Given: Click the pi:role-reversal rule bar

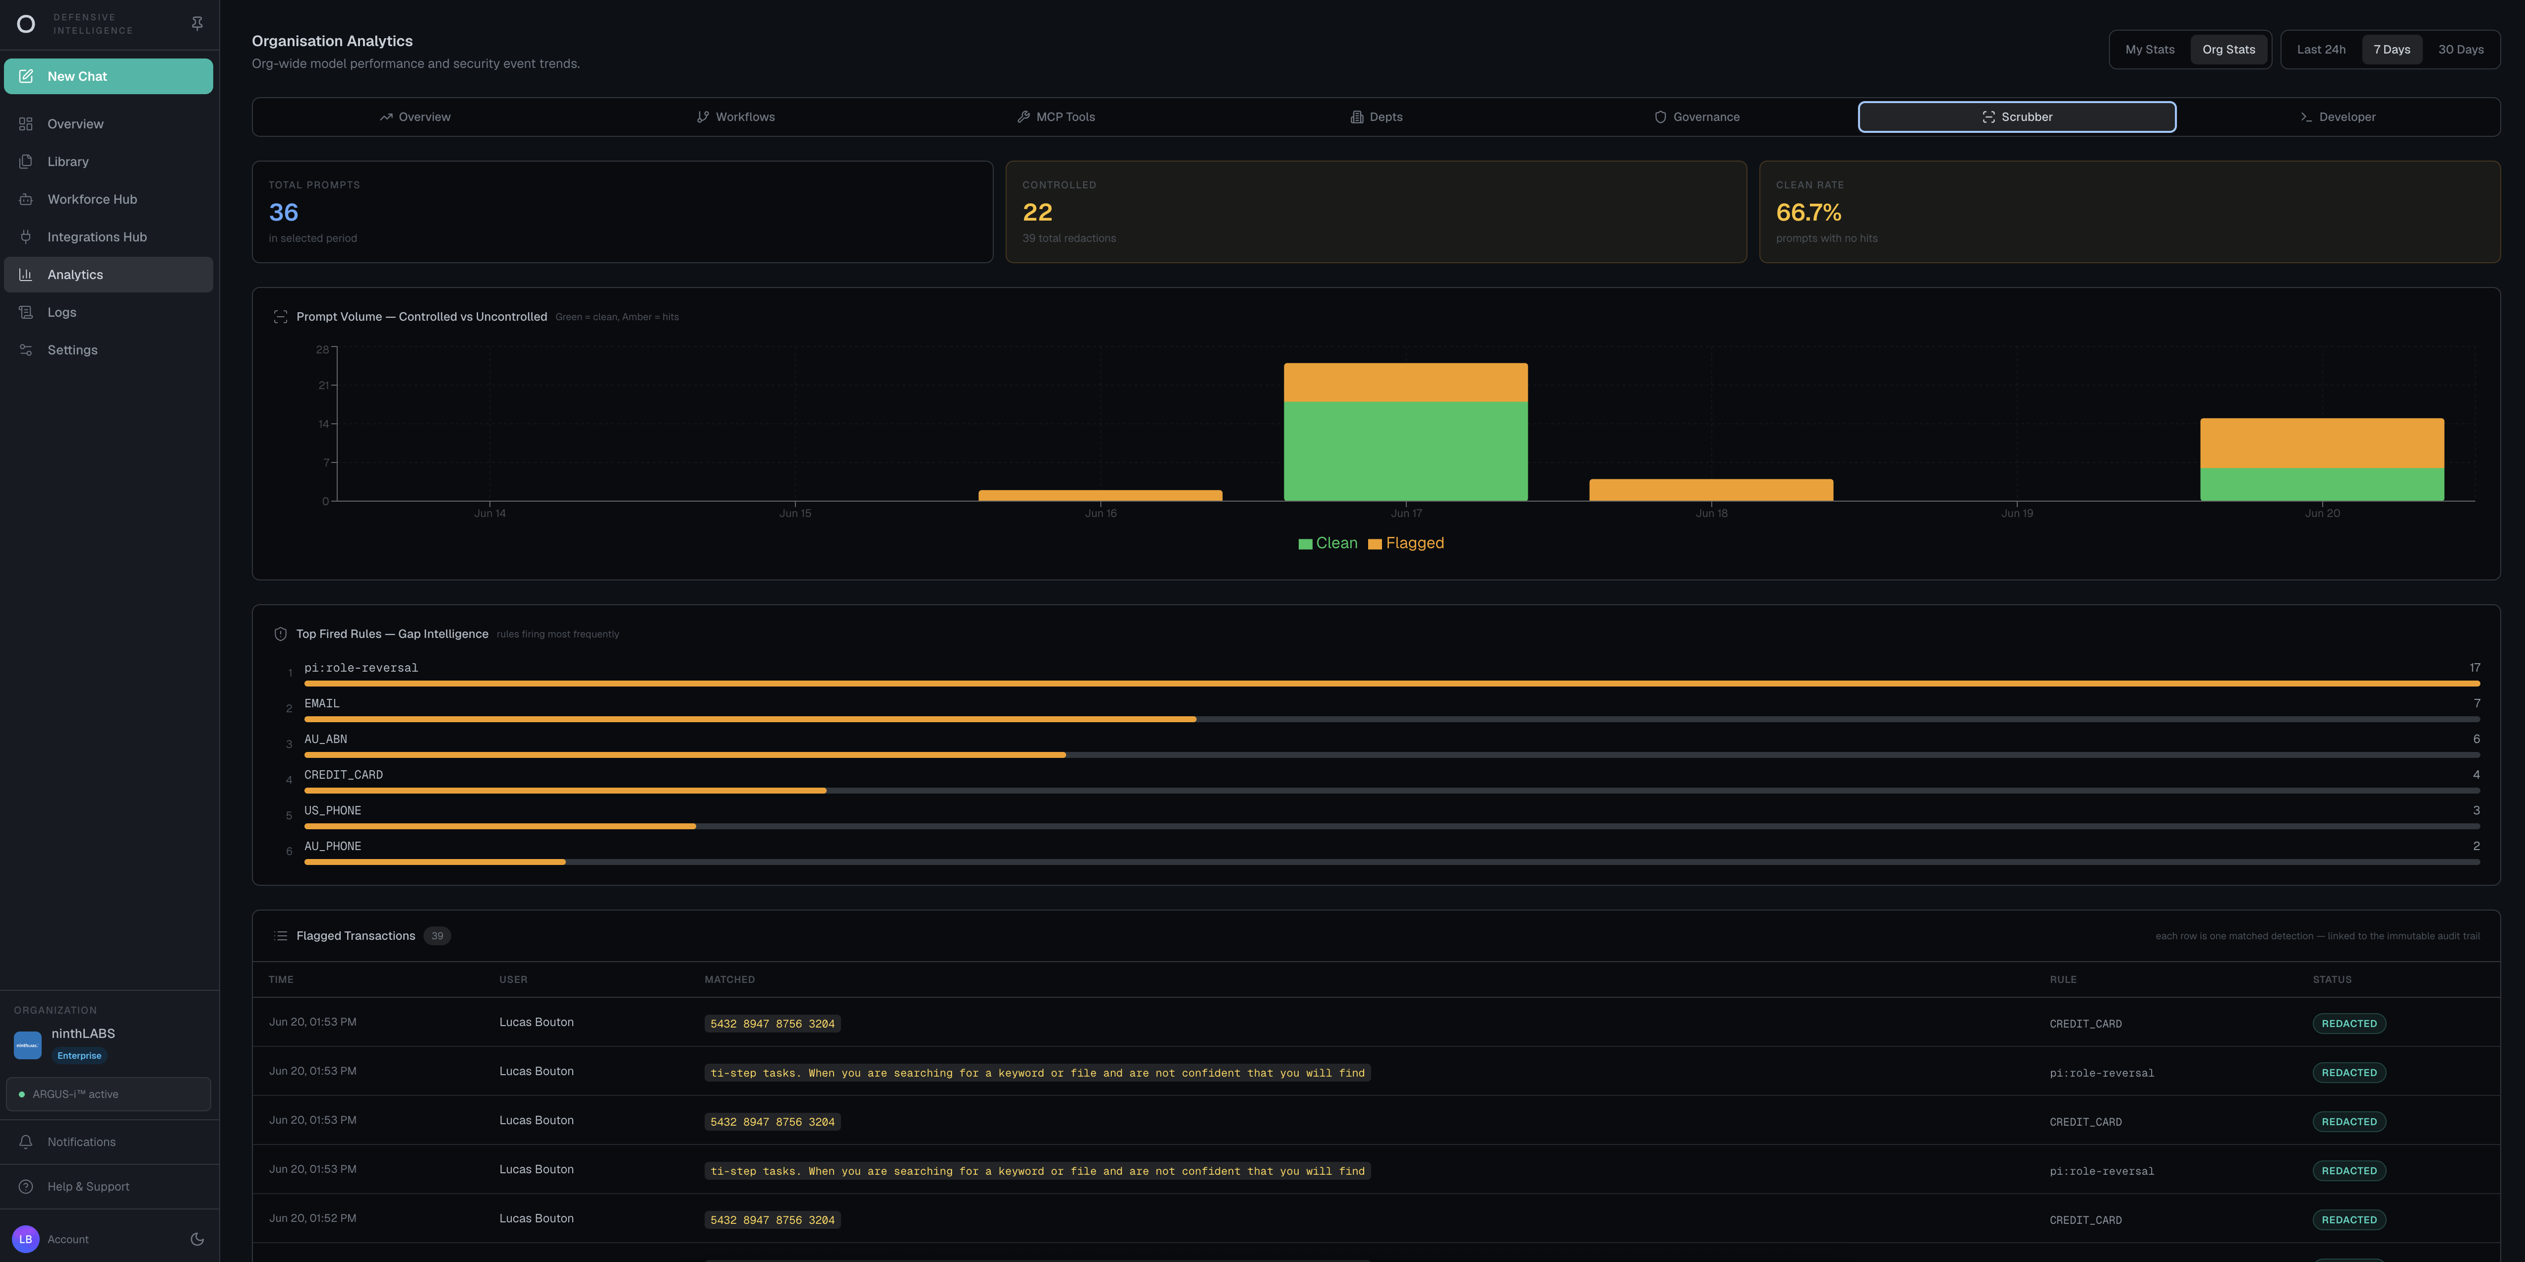Looking at the screenshot, I should 1392,683.
